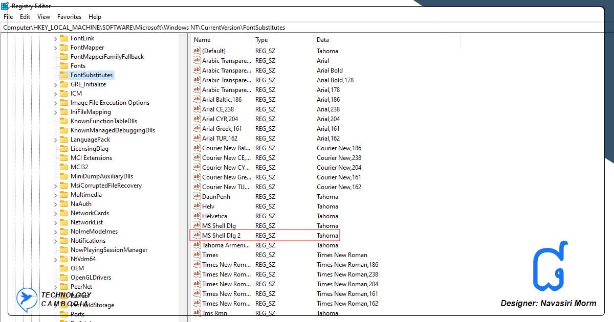Click the string icon for Arial CYR,204
614x322 pixels.
(197, 119)
